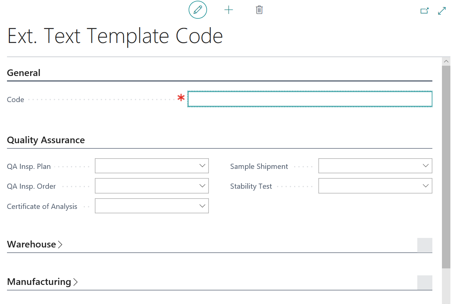
Task: Expand the Warehouse section
Action: point(35,245)
